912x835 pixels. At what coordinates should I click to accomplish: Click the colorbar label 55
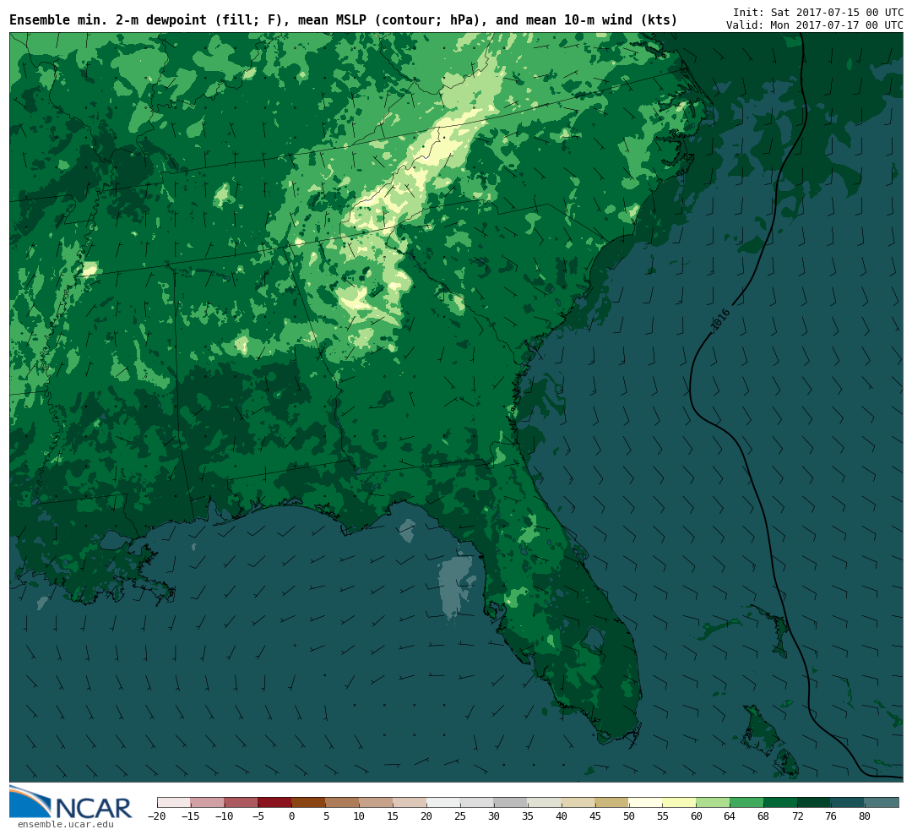click(x=663, y=816)
